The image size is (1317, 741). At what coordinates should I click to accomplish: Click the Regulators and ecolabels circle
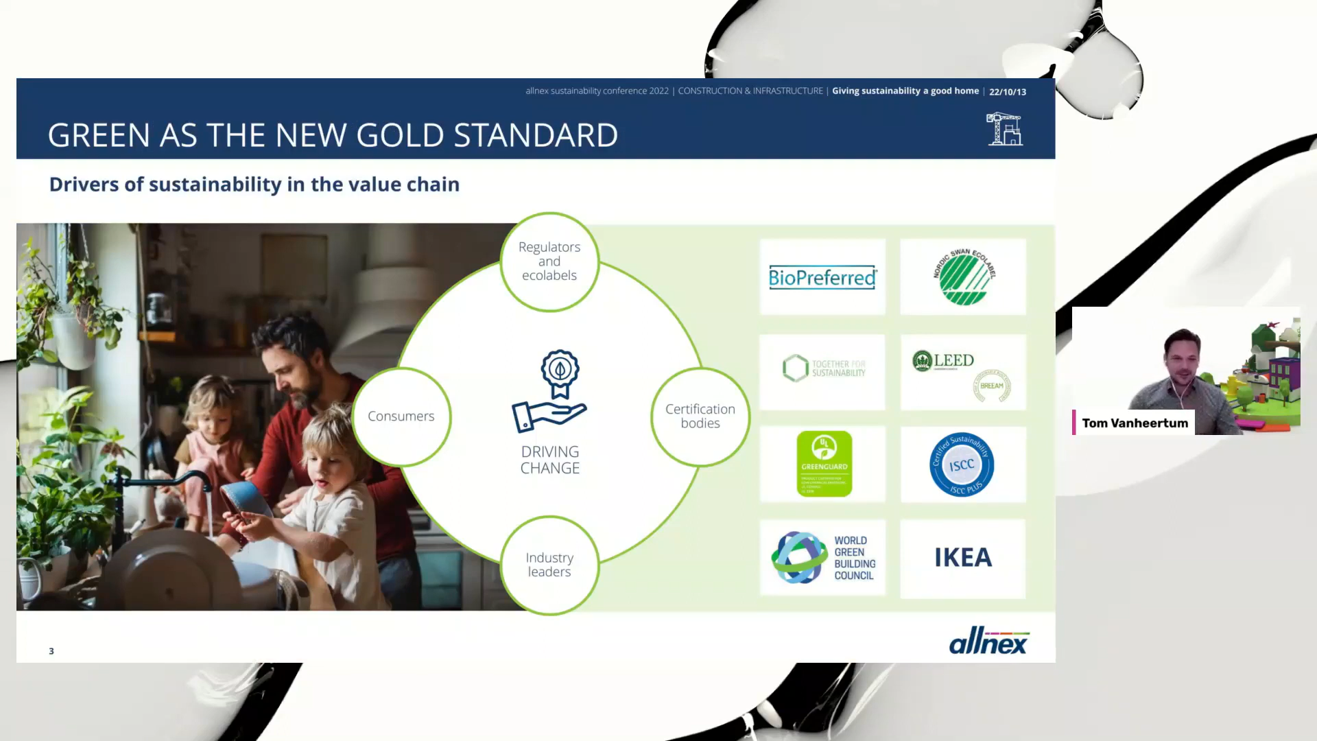pos(549,261)
